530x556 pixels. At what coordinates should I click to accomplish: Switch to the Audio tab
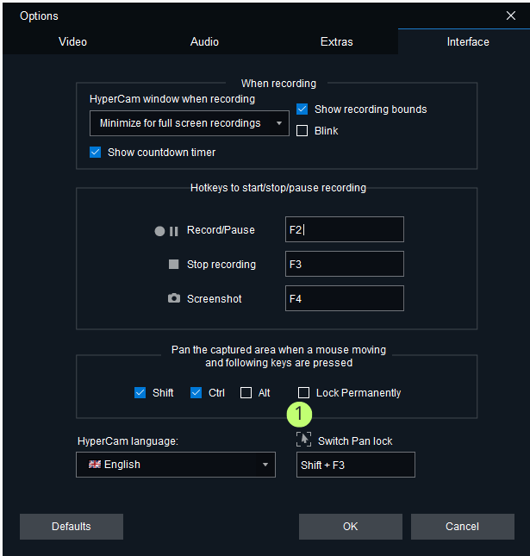pos(204,42)
